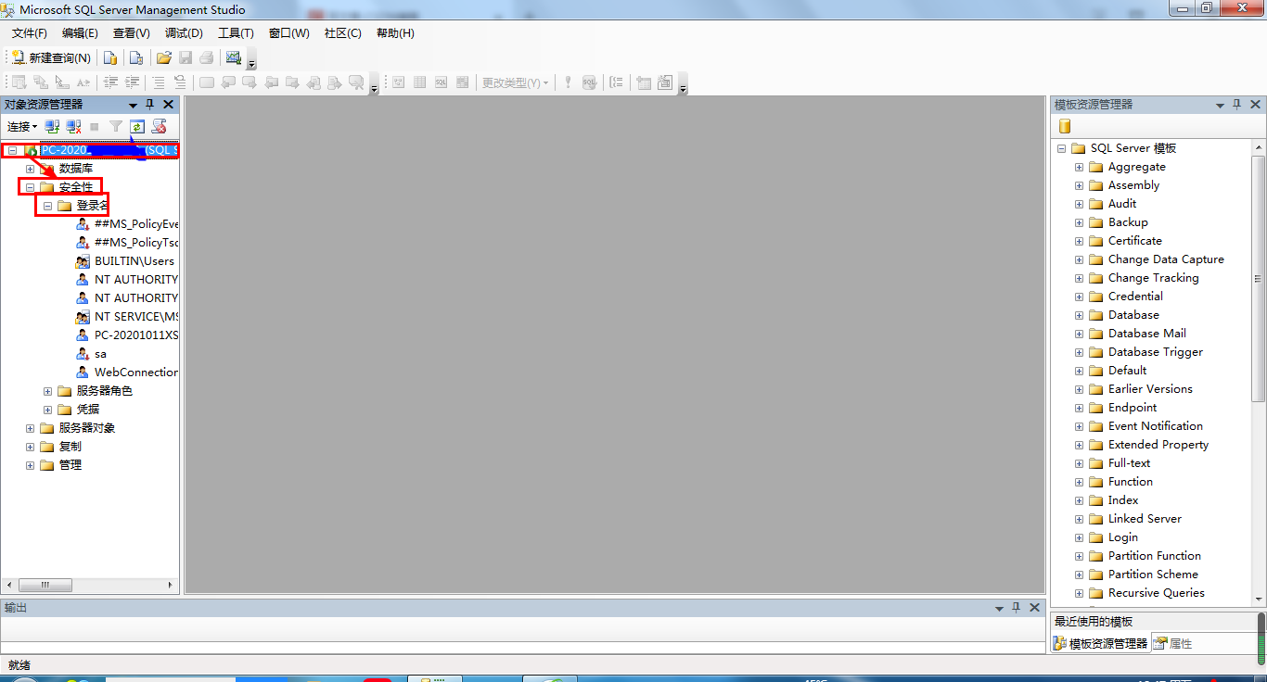Open the 编辑(E) menu
This screenshot has width=1267, height=682.
click(x=80, y=33)
